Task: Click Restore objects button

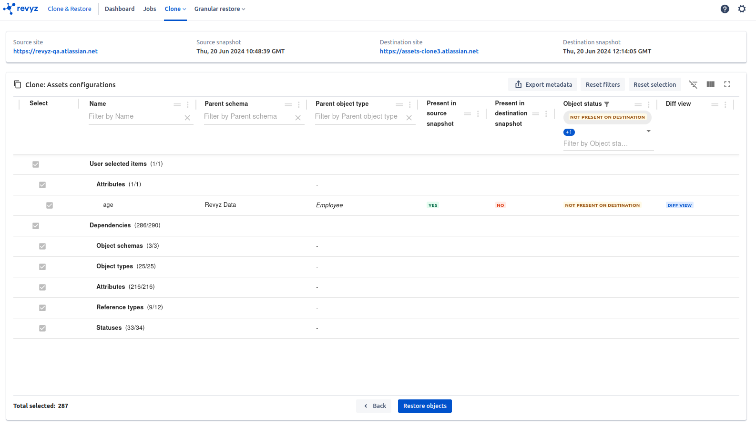Action: click(425, 406)
